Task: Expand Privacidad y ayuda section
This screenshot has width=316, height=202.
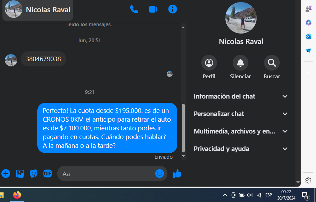Action: click(x=241, y=149)
